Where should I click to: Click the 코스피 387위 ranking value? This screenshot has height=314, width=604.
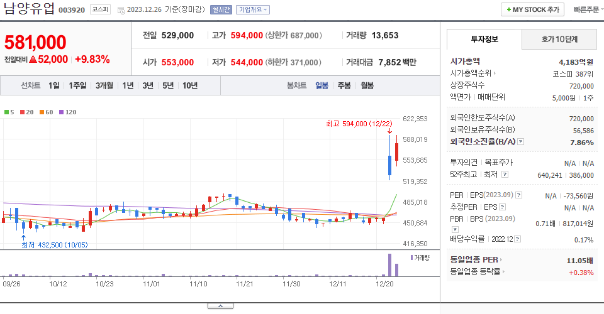click(x=573, y=74)
